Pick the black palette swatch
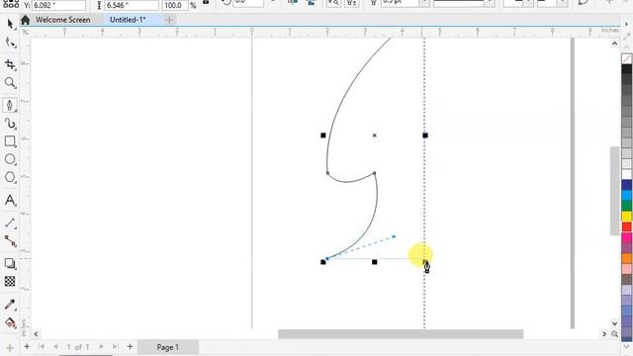The width and height of the screenshot is (633, 356). [x=626, y=69]
